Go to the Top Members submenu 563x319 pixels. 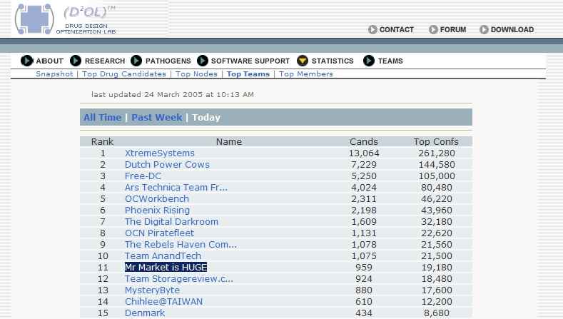point(305,74)
